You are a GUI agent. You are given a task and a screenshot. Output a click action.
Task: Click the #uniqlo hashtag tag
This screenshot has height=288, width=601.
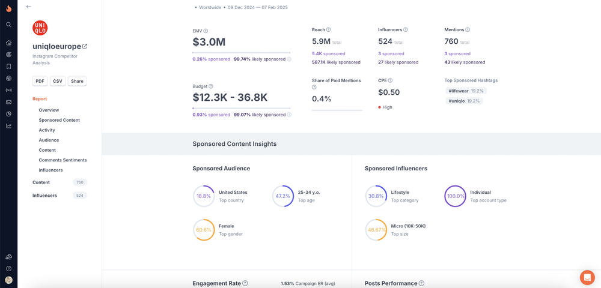(x=464, y=101)
